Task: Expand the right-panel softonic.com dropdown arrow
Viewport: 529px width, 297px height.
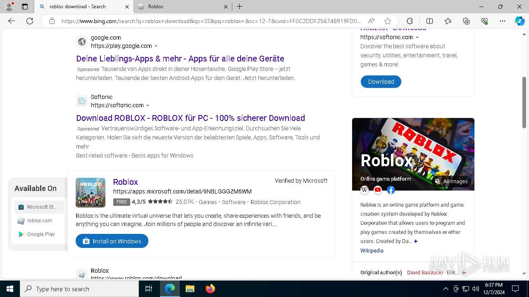Action: (417, 38)
